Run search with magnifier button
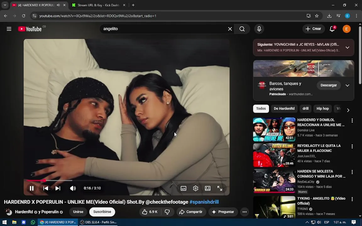This screenshot has width=362, height=226. (x=242, y=29)
